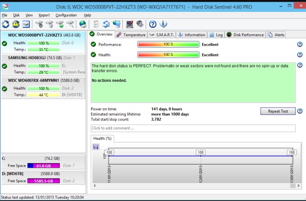Click the refresh toolbar icon
The width and height of the screenshot is (306, 201).
pyautogui.click(x=5, y=24)
